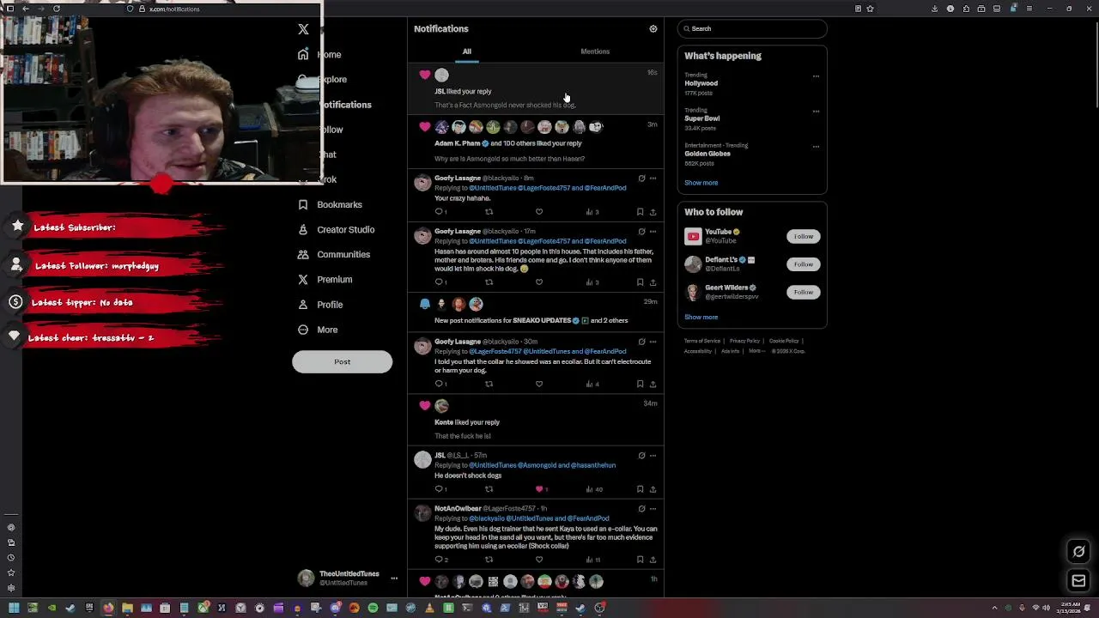Repost the 'Your crazy hahaha.' post
The width and height of the screenshot is (1099, 618).
click(x=489, y=212)
